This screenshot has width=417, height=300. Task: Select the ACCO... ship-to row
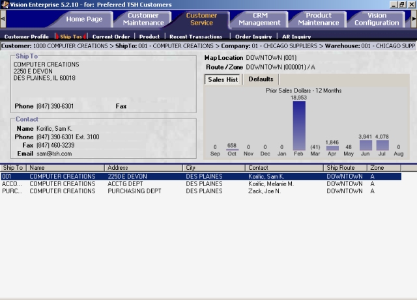pos(201,184)
